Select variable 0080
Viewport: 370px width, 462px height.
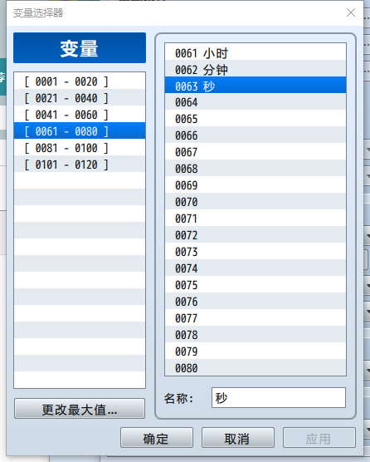[x=256, y=367]
